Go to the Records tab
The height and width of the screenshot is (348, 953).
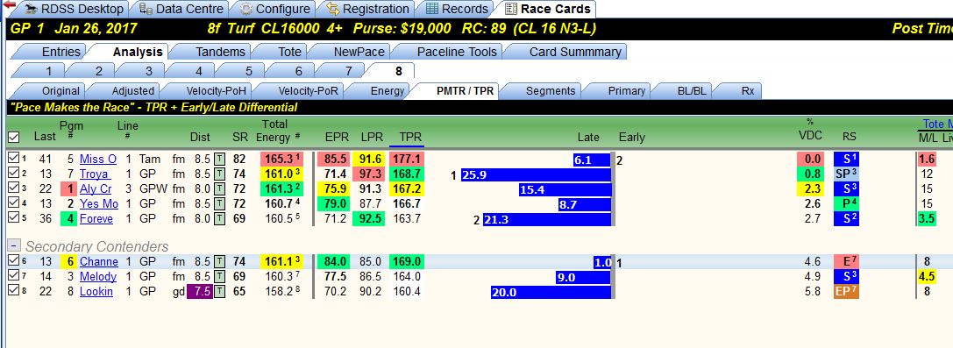point(457,9)
